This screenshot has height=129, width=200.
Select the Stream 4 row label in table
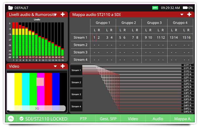[80, 60]
